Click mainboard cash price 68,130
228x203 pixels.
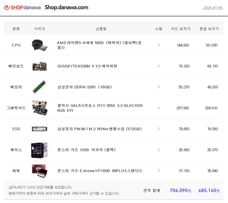coord(212,66)
